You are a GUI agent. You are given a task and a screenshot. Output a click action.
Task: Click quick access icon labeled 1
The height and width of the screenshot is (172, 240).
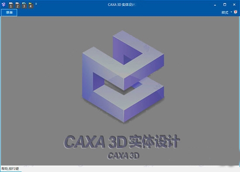(x=11, y=5)
